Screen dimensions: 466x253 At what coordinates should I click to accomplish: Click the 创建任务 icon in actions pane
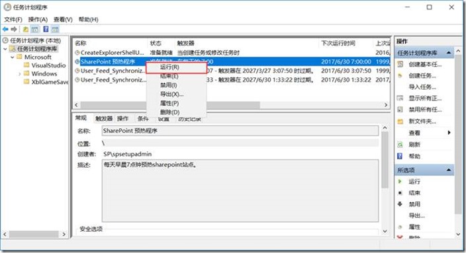(x=400, y=75)
